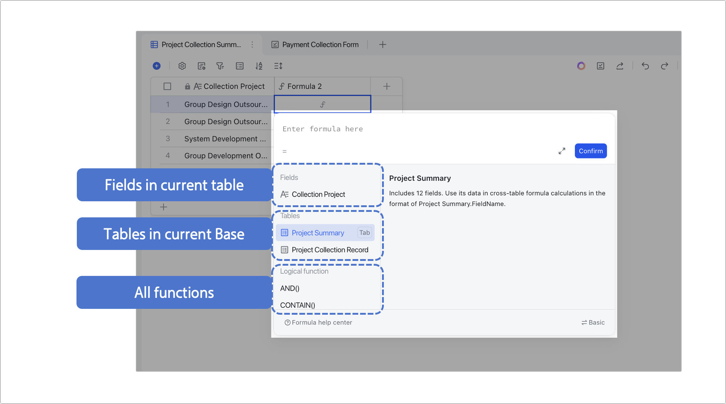This screenshot has height=404, width=726.
Task: Open the colorful AI assistant icon
Action: (581, 66)
